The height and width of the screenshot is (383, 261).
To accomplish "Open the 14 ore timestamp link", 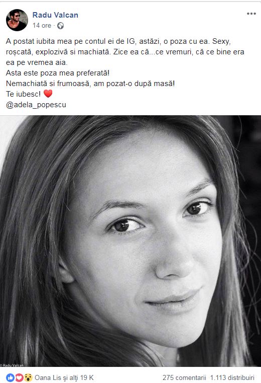I will 42,25.
